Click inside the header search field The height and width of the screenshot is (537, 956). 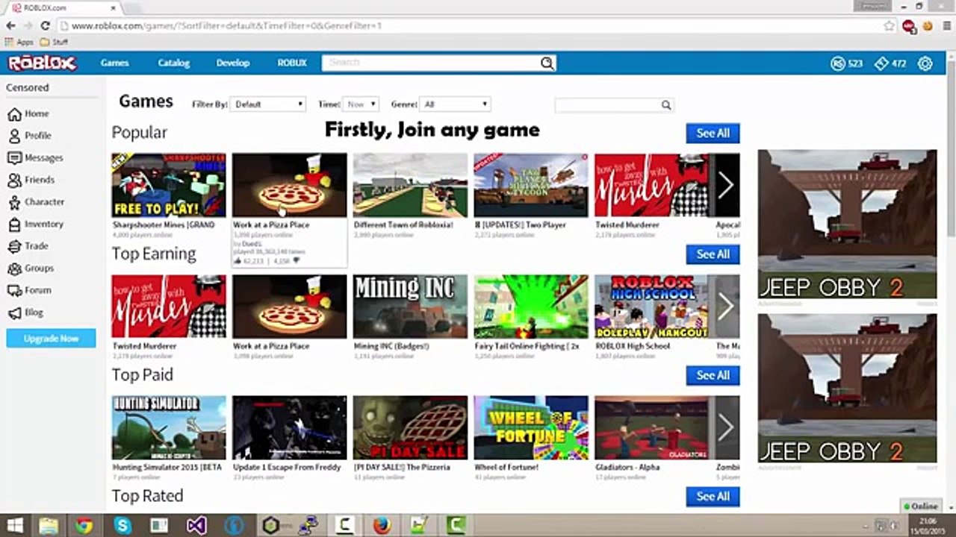pos(431,63)
